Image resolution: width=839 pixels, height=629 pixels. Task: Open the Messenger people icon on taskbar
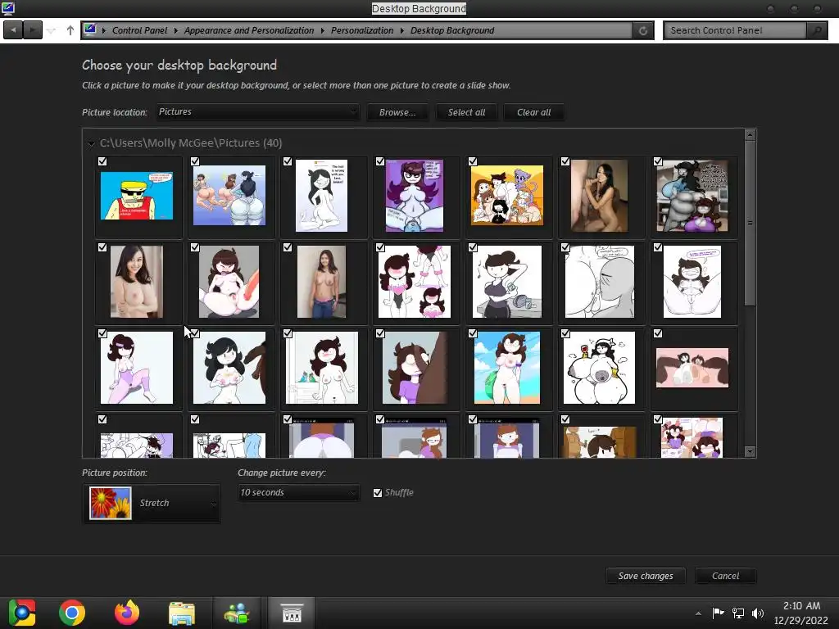[237, 613]
